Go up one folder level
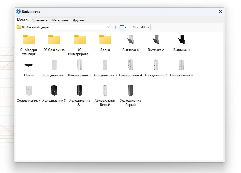The height and width of the screenshot is (173, 241). tap(115, 27)
